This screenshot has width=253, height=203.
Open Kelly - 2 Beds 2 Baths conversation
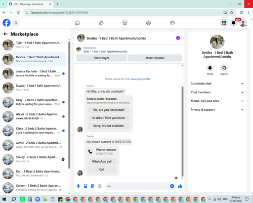coord(34,102)
